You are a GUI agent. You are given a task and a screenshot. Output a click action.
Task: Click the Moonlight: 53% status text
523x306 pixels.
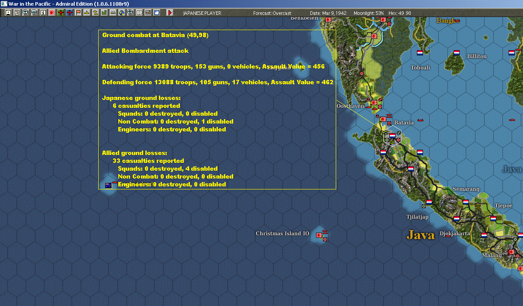(x=368, y=13)
